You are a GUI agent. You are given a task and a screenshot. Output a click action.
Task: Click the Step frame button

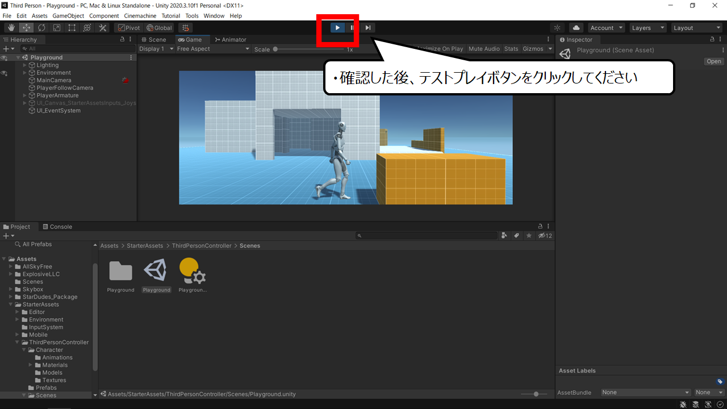[x=367, y=27]
